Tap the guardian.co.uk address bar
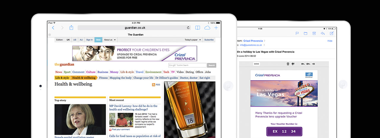This screenshot has width=380, height=138. pos(134,28)
